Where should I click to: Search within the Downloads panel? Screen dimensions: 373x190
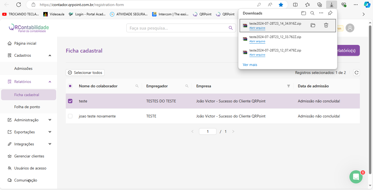[x=312, y=13]
